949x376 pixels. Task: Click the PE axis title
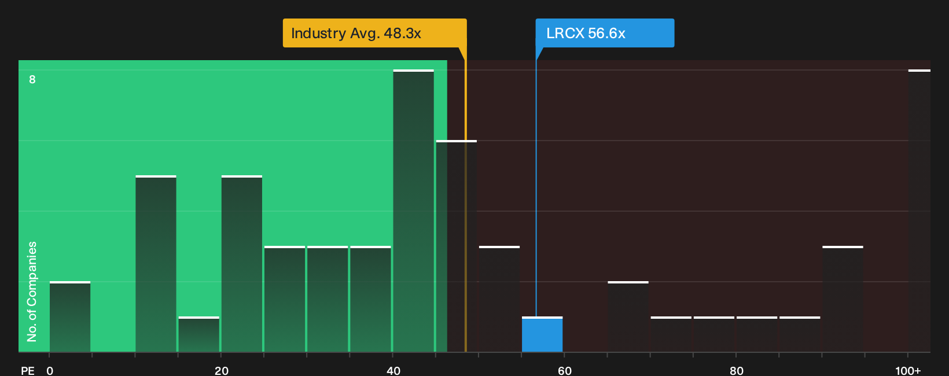pyautogui.click(x=27, y=370)
